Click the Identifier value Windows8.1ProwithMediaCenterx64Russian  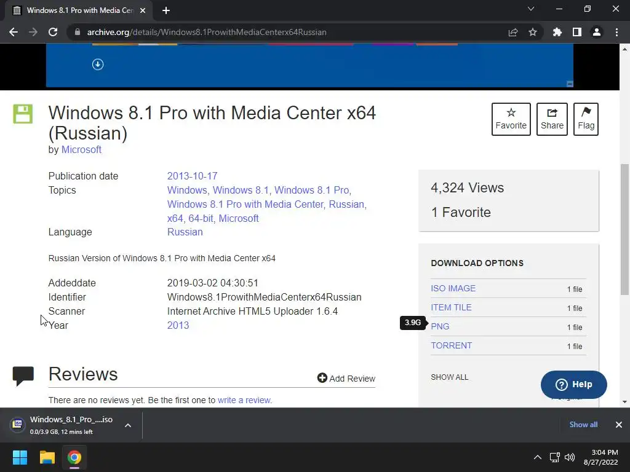[265, 297]
